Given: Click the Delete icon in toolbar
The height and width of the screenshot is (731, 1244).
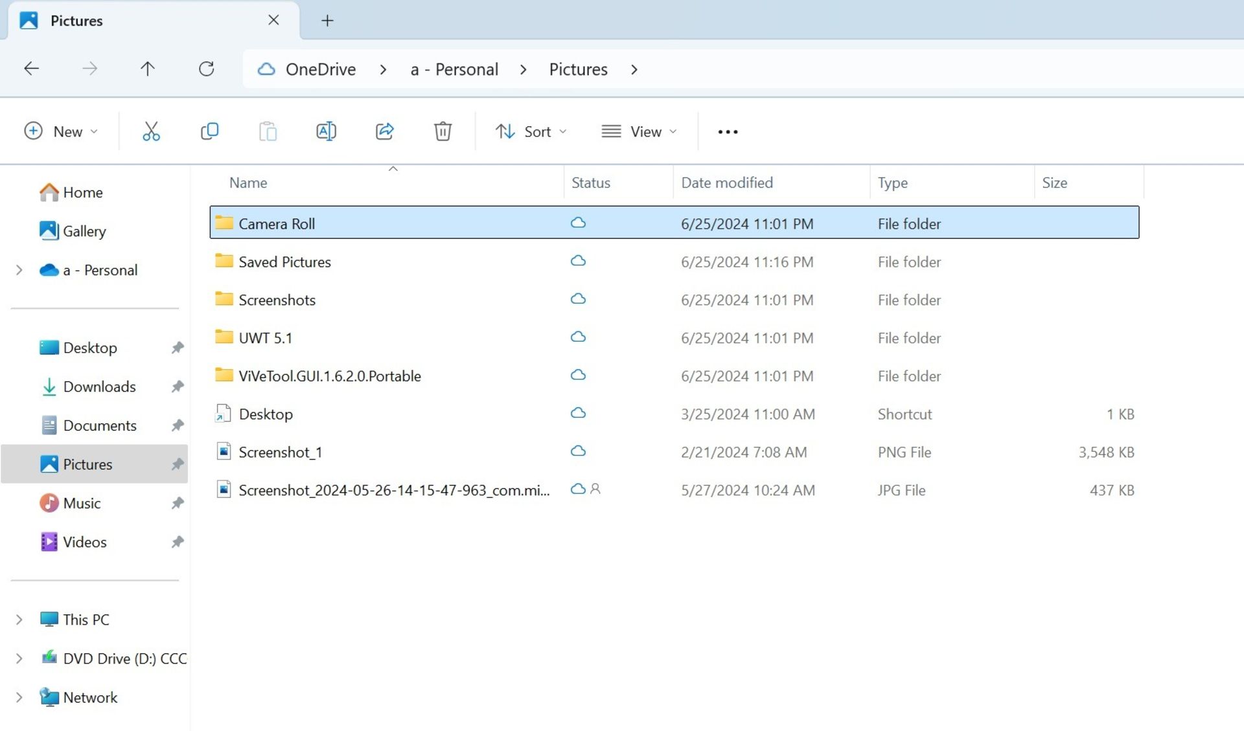Looking at the screenshot, I should (443, 131).
